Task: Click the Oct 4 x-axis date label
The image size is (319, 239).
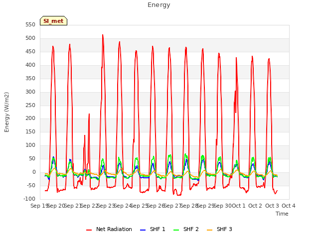Action: click(x=289, y=206)
